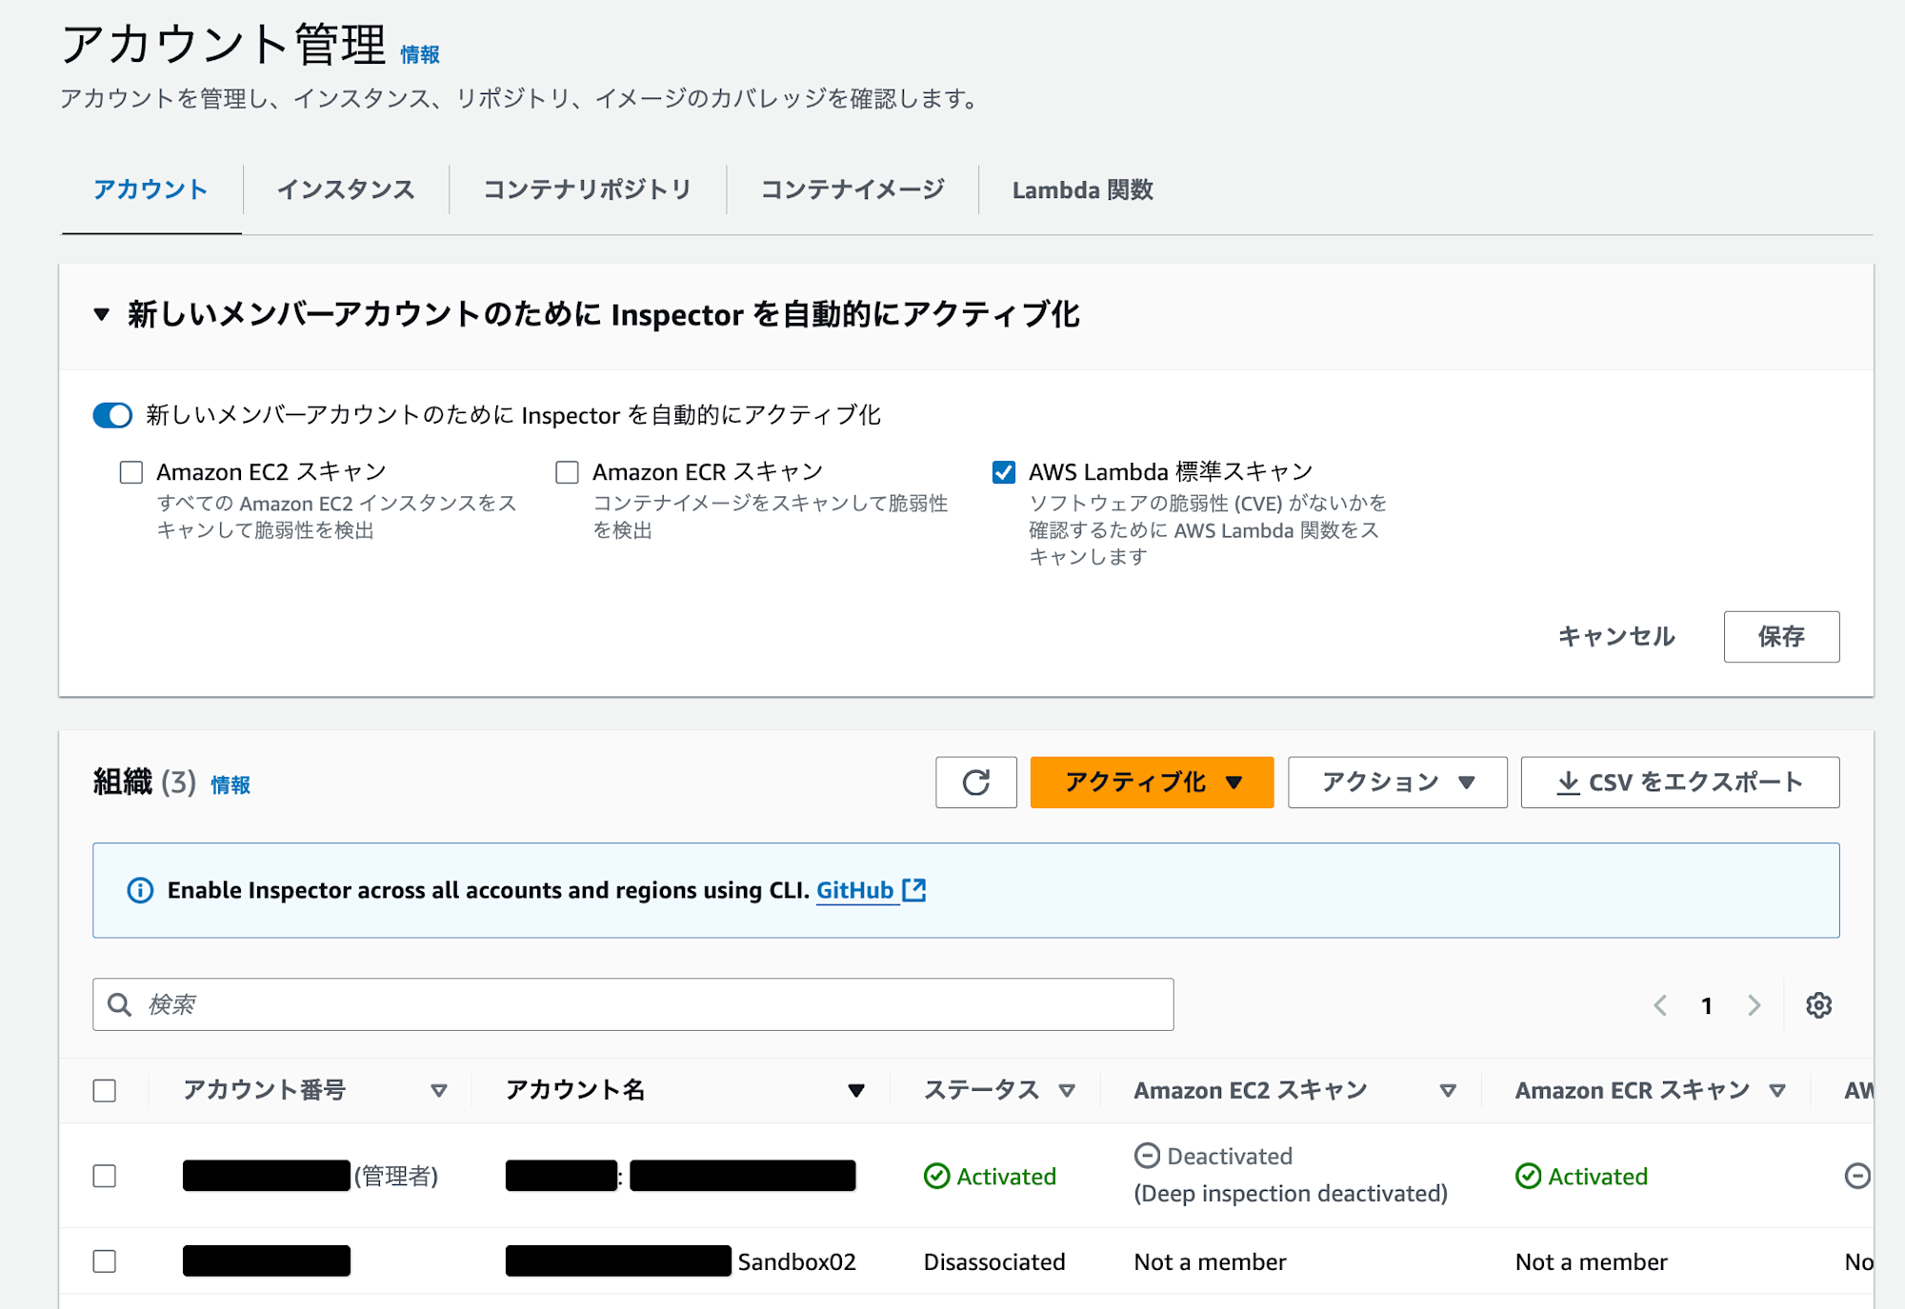Click 情報 link next to アカウント管理
1905x1309 pixels.
420,55
